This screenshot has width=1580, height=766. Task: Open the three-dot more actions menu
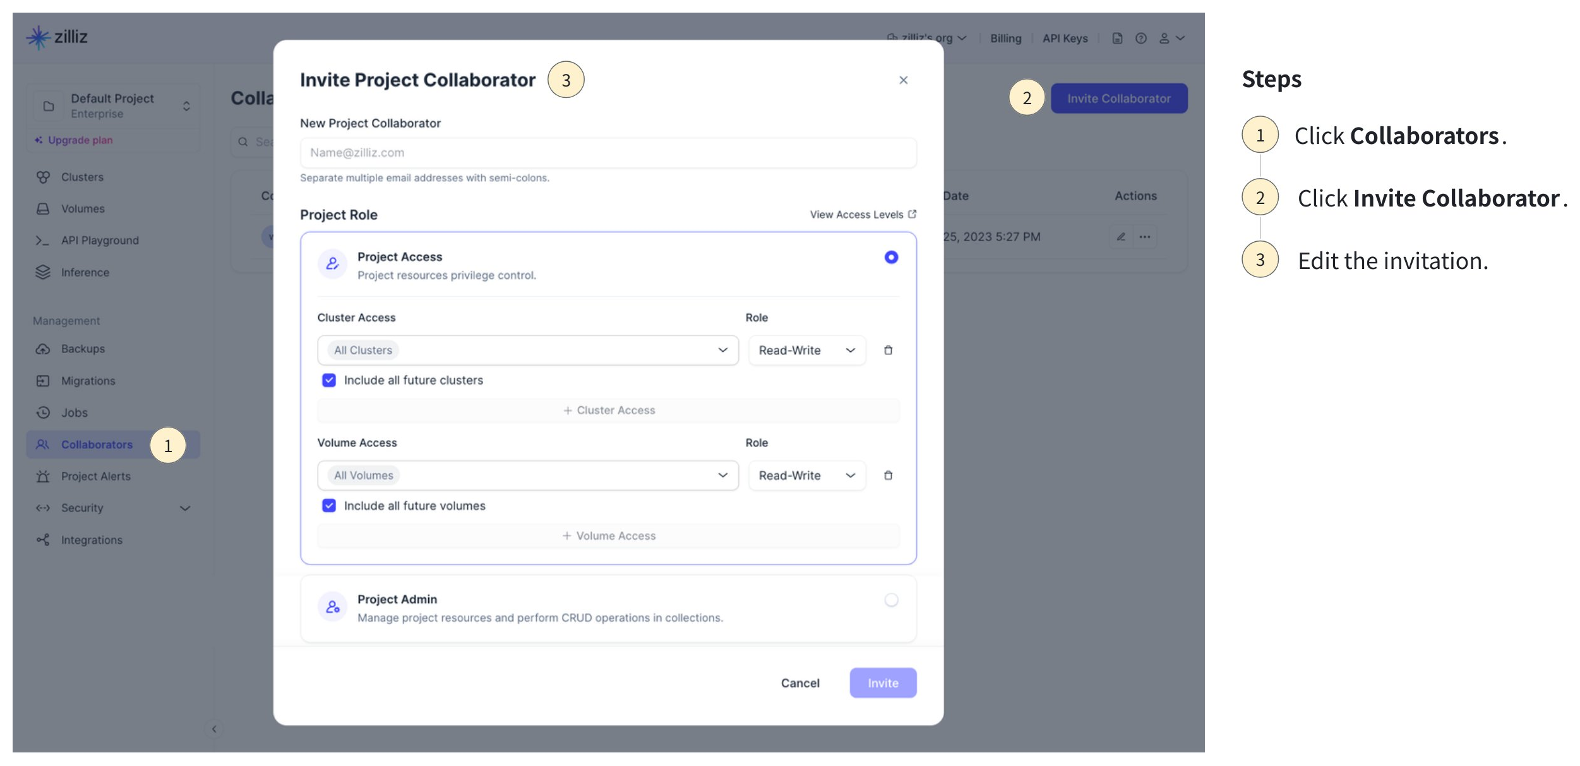(x=1145, y=237)
